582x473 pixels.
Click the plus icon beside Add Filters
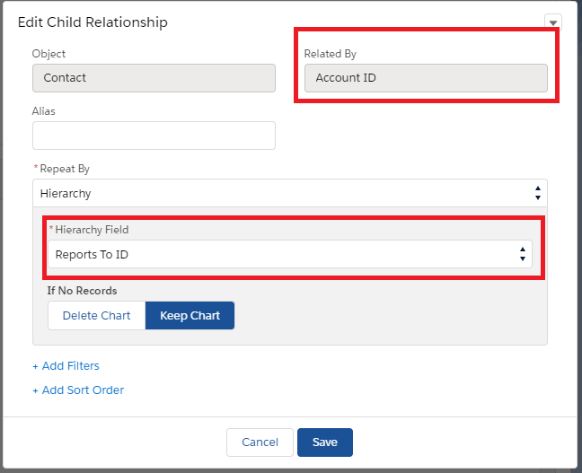pos(35,366)
